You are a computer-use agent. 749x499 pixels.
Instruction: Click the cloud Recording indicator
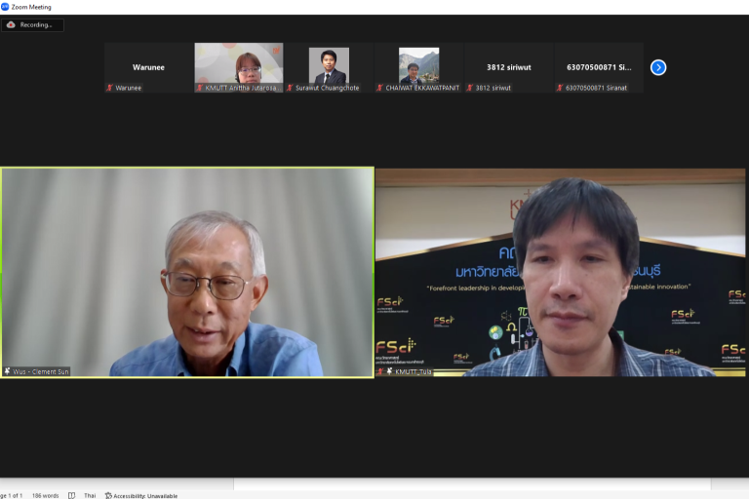[32, 24]
